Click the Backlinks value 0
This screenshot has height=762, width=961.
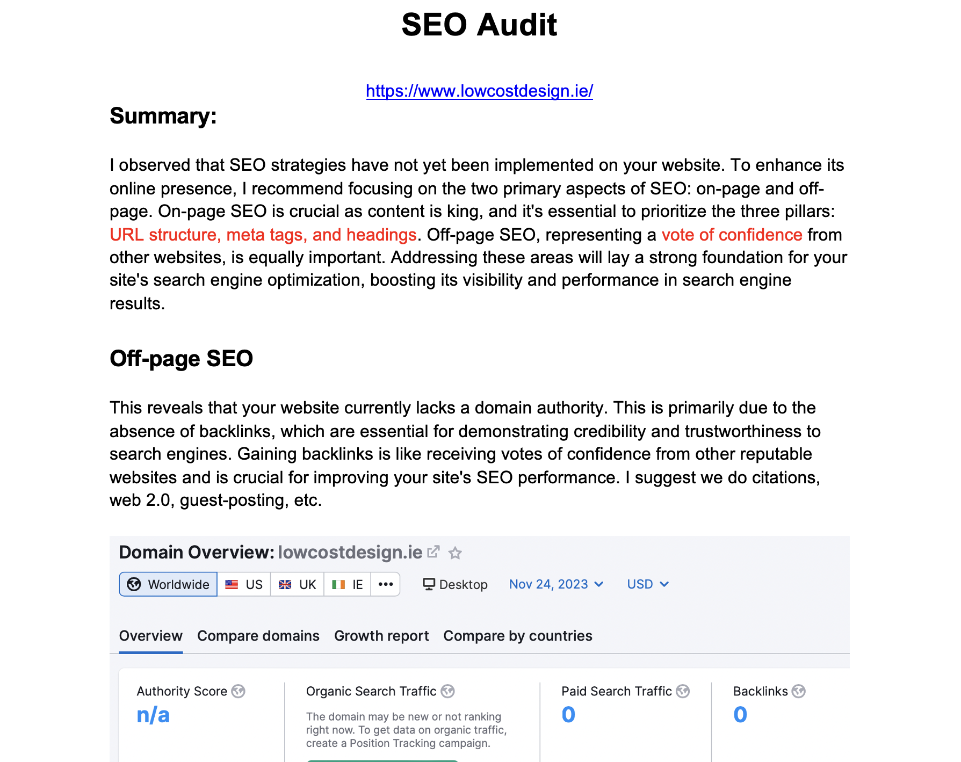pyautogui.click(x=740, y=715)
